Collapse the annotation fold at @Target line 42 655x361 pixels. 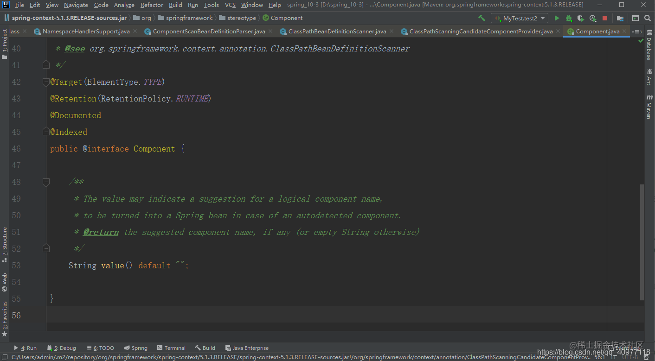[46, 82]
